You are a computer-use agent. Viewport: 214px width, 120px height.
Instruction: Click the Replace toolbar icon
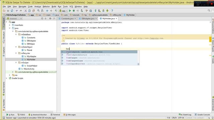click(42, 11)
